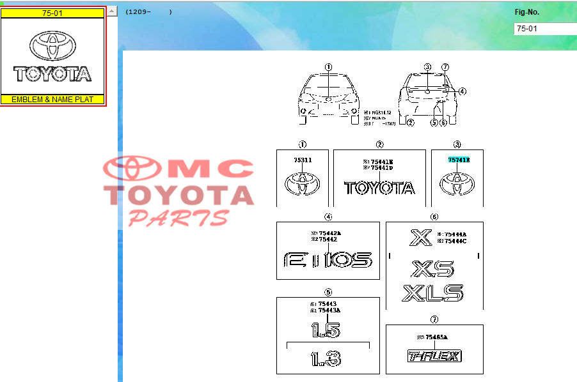Image resolution: width=577 pixels, height=382 pixels.
Task: Select part number 75444C
Action: (455, 241)
